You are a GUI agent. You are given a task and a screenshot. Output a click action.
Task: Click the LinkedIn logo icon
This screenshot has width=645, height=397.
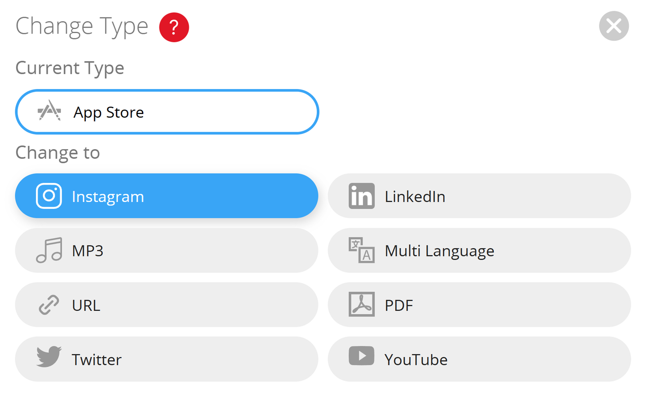point(361,196)
